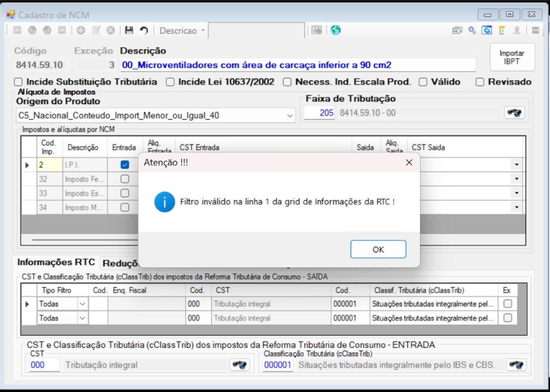Click the greyed-out previous-record navigation icon
Image resolution: width=550 pixels, height=392 pixels.
coord(32,30)
